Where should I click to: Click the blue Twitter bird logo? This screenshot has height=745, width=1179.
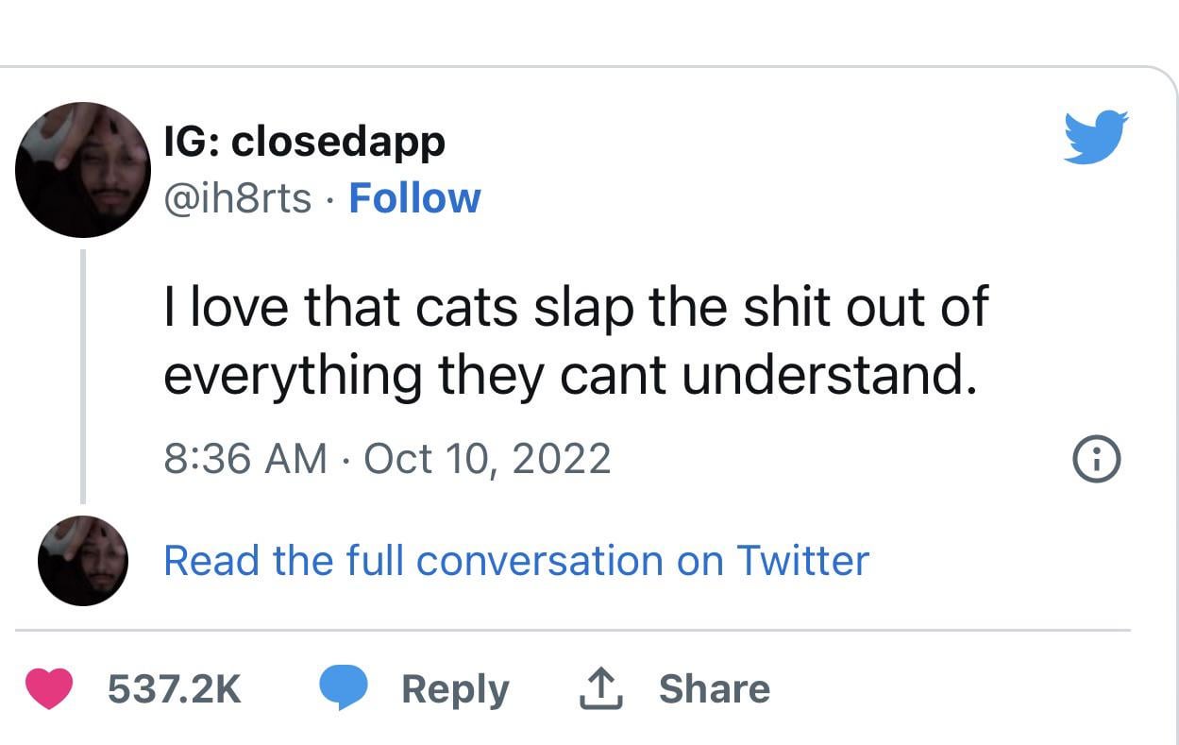tap(1096, 137)
